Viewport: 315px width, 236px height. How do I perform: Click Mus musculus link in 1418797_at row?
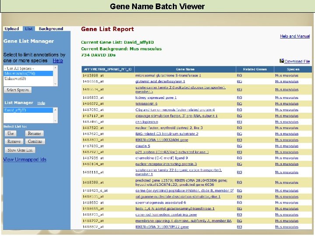click(x=287, y=221)
